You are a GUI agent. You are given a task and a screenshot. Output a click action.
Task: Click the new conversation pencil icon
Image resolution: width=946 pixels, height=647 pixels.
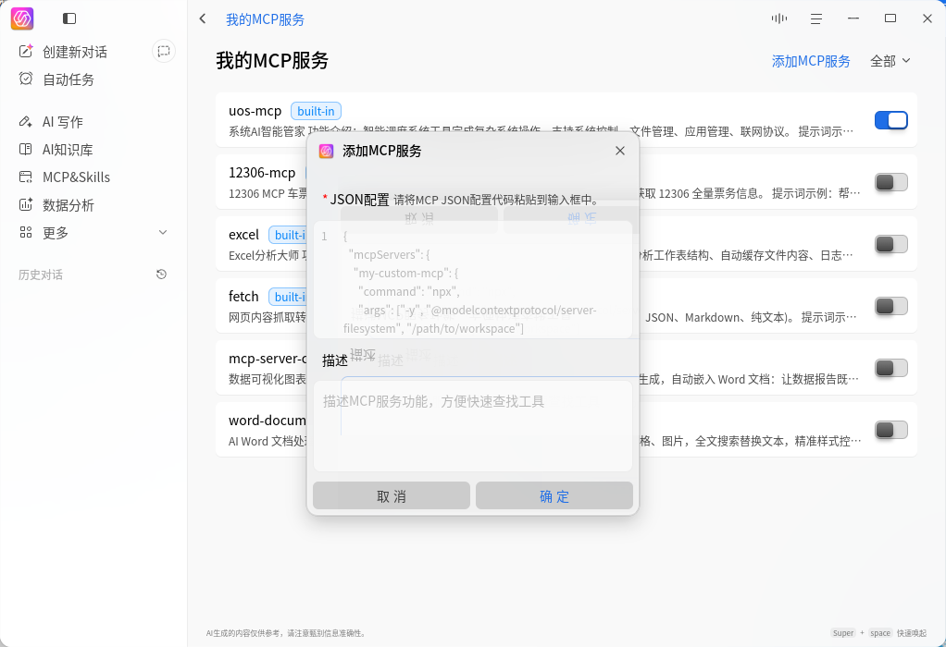pyautogui.click(x=25, y=51)
